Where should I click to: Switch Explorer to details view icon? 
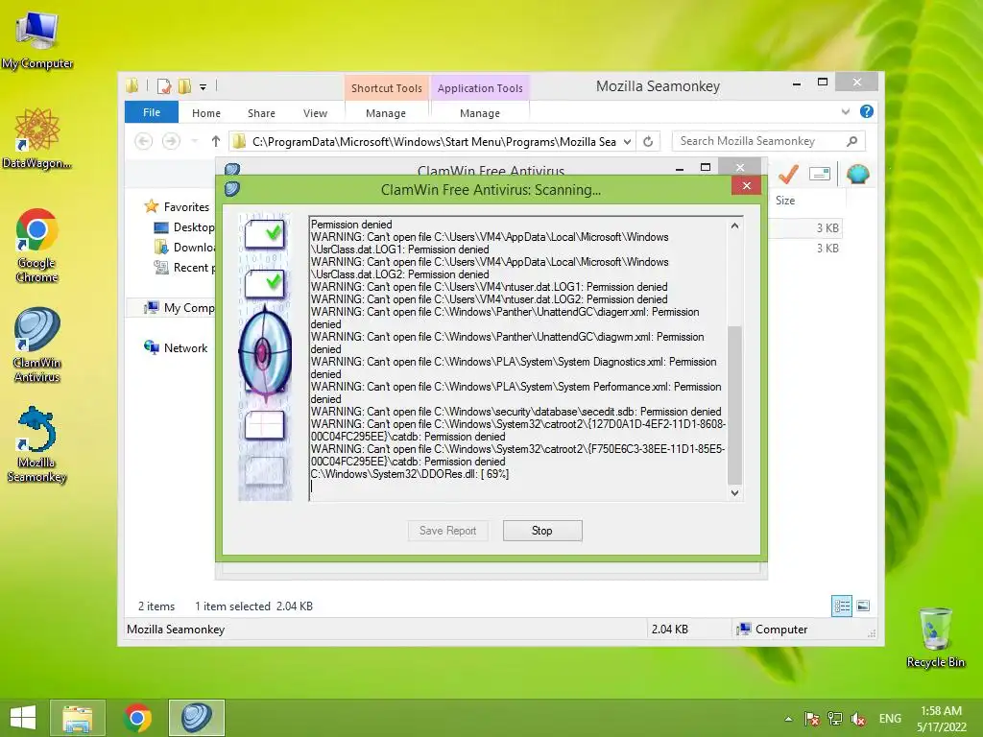841,606
